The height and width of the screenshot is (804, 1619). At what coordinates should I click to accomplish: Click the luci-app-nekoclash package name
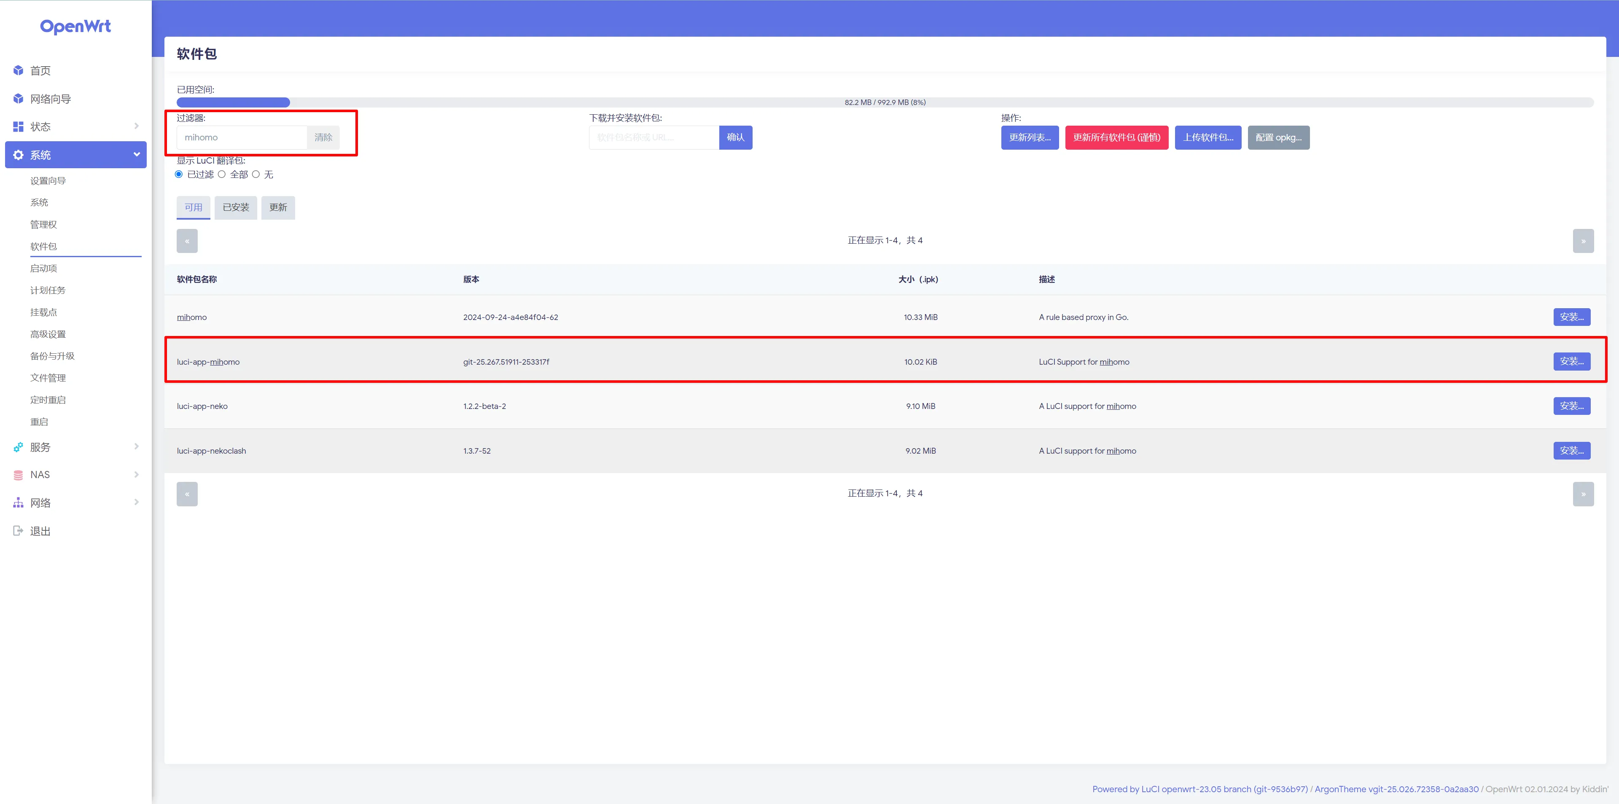211,451
